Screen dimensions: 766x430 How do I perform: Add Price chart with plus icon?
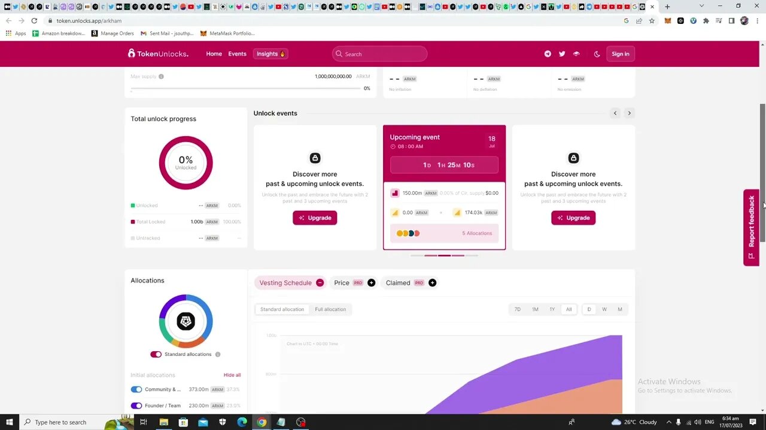pos(371,282)
